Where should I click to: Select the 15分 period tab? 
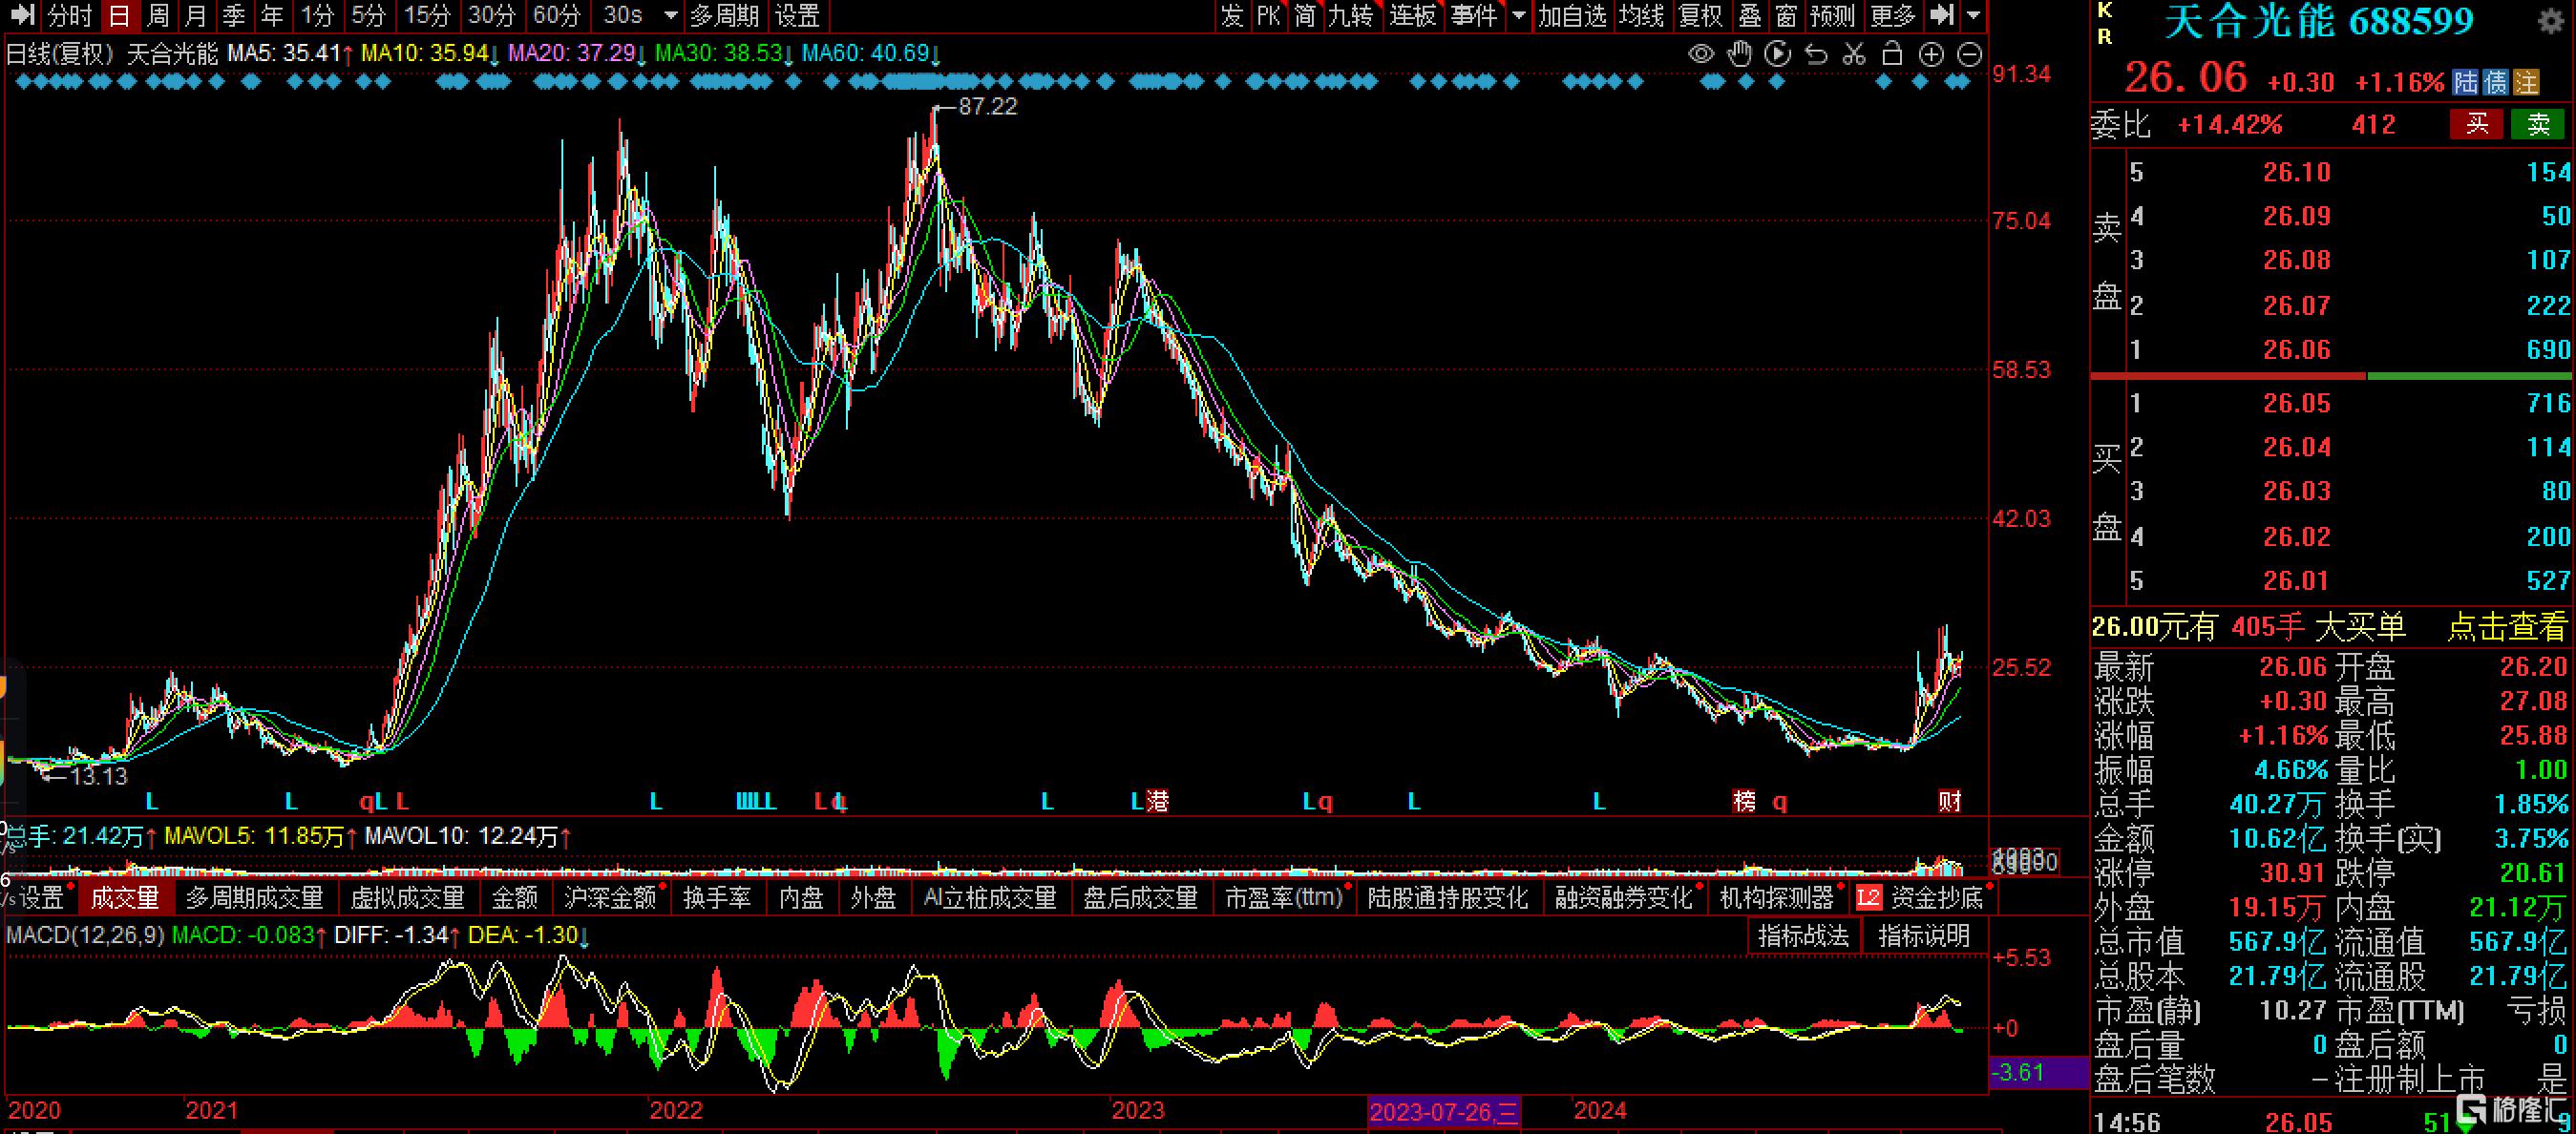[427, 15]
